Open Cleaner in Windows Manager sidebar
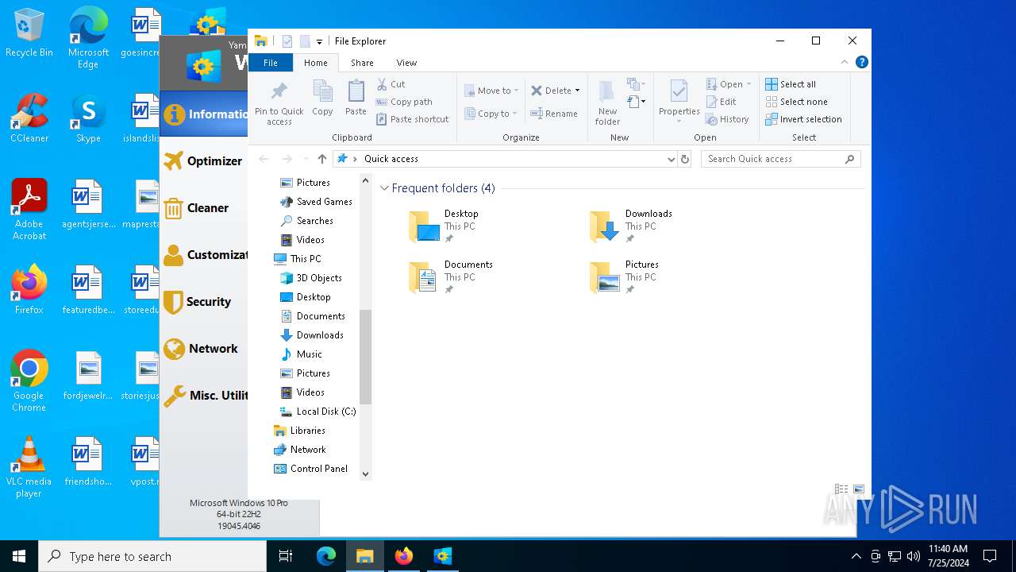Viewport: 1016px width, 572px height. tap(204, 207)
